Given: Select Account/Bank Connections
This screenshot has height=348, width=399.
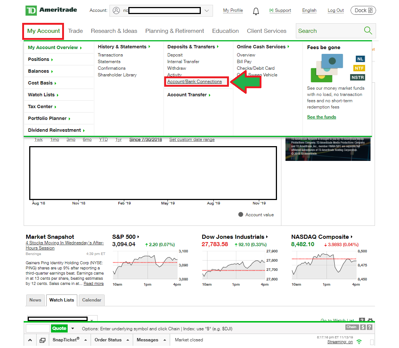Looking at the screenshot, I should coord(195,82).
